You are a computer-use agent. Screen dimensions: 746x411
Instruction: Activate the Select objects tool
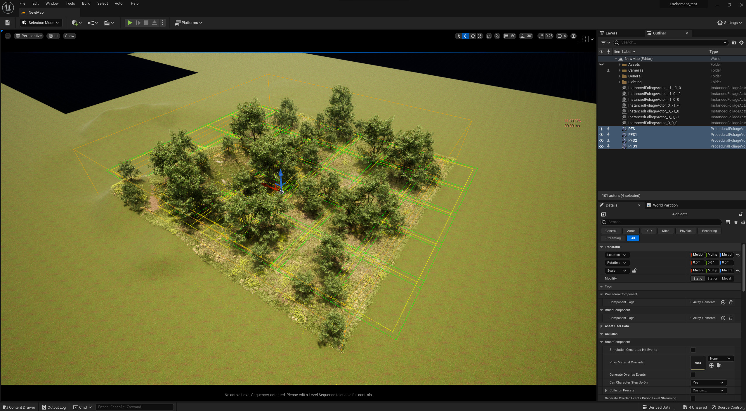click(x=459, y=36)
